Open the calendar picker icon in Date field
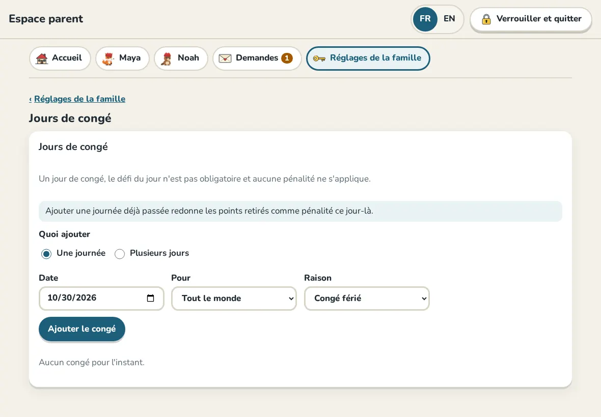 pyautogui.click(x=151, y=298)
